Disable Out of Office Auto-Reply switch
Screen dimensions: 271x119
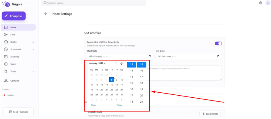click(x=218, y=44)
